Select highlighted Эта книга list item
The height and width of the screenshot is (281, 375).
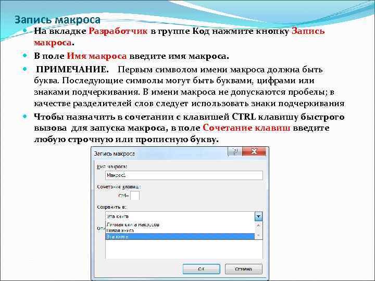180,237
